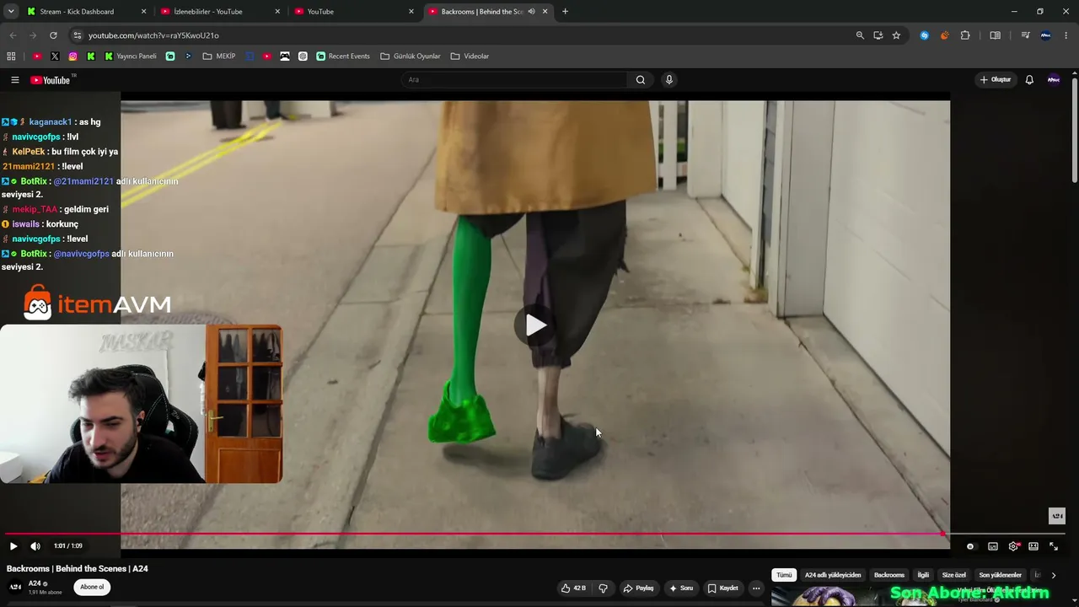Select the İlgili filter chip
The height and width of the screenshot is (607, 1079).
[923, 575]
